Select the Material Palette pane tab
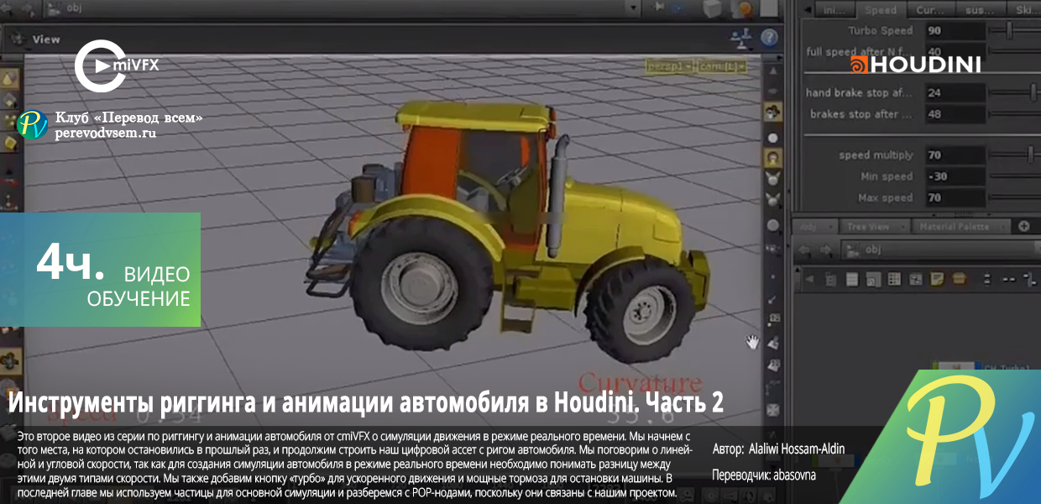The height and width of the screenshot is (504, 1041). pos(960,227)
